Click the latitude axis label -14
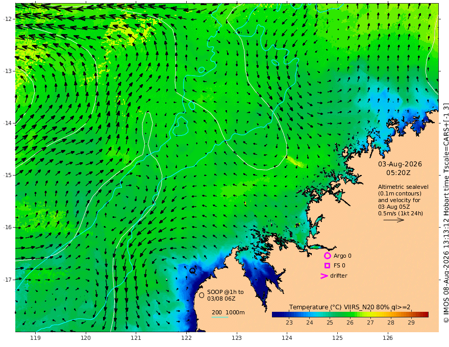 coord(8,123)
